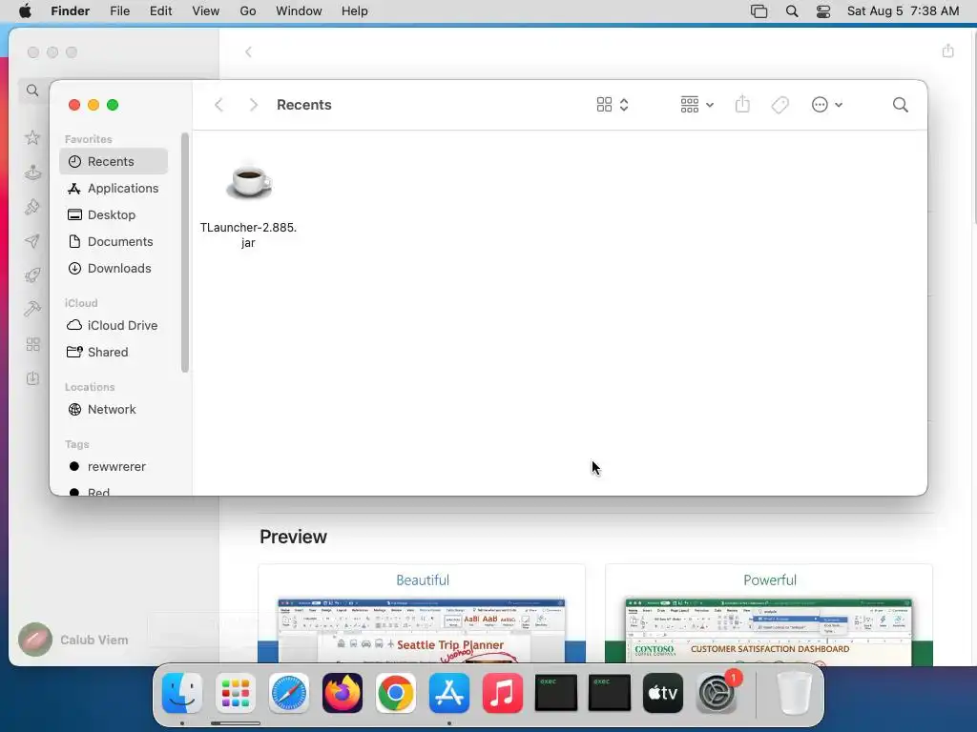977x732 pixels.
Task: Open Trash from the Dock
Action: [795, 693]
